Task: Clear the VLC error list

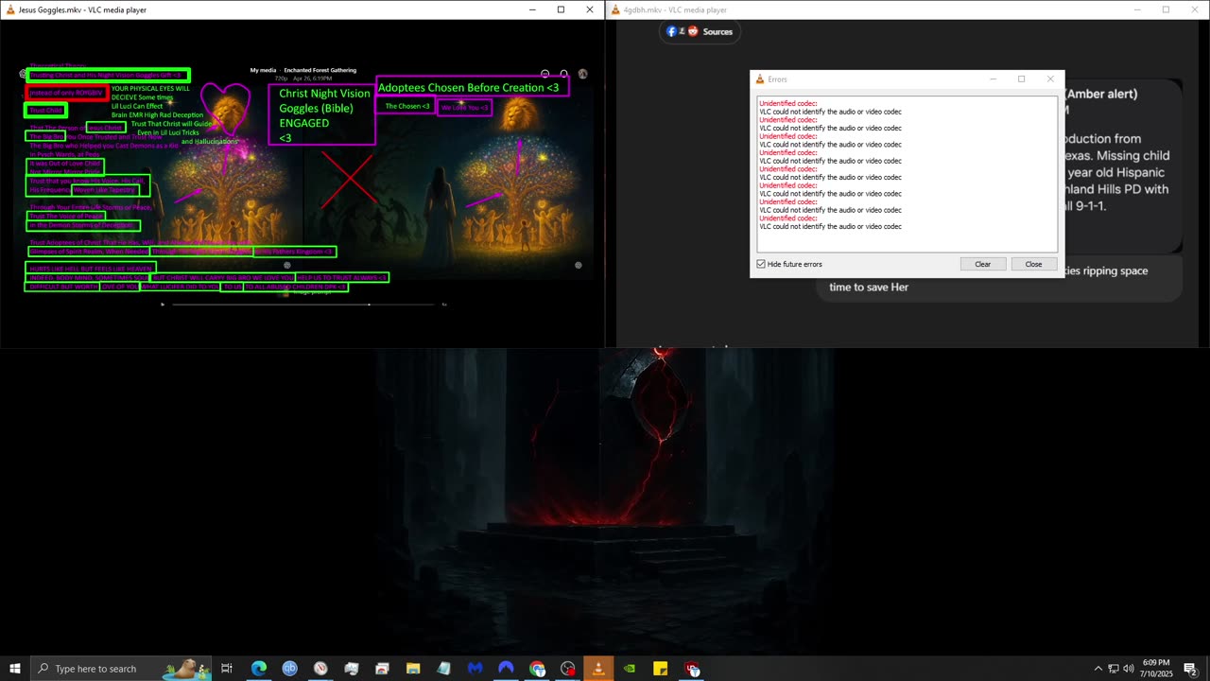Action: click(983, 264)
